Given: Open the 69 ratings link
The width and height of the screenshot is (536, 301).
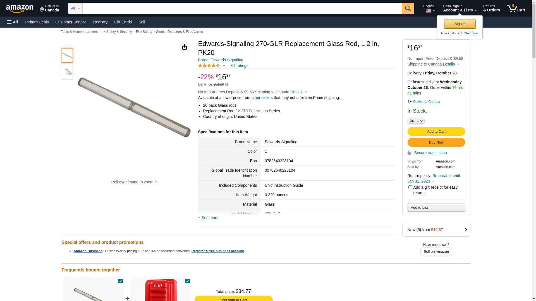Looking at the screenshot, I should (240, 65).
